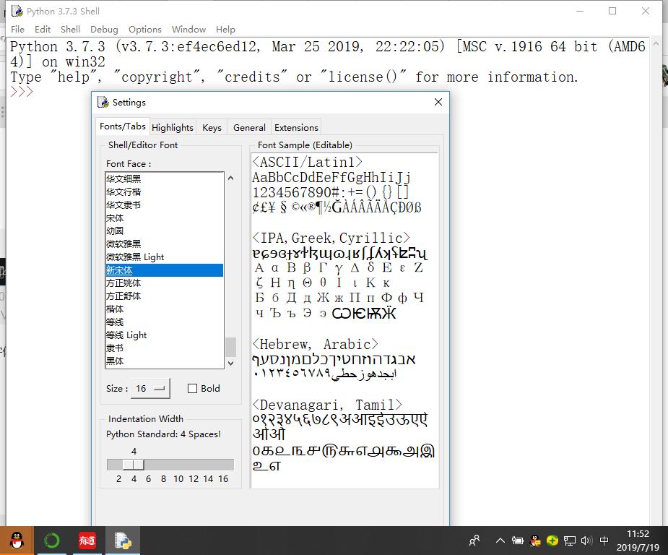Open the Window menu

[x=188, y=30]
